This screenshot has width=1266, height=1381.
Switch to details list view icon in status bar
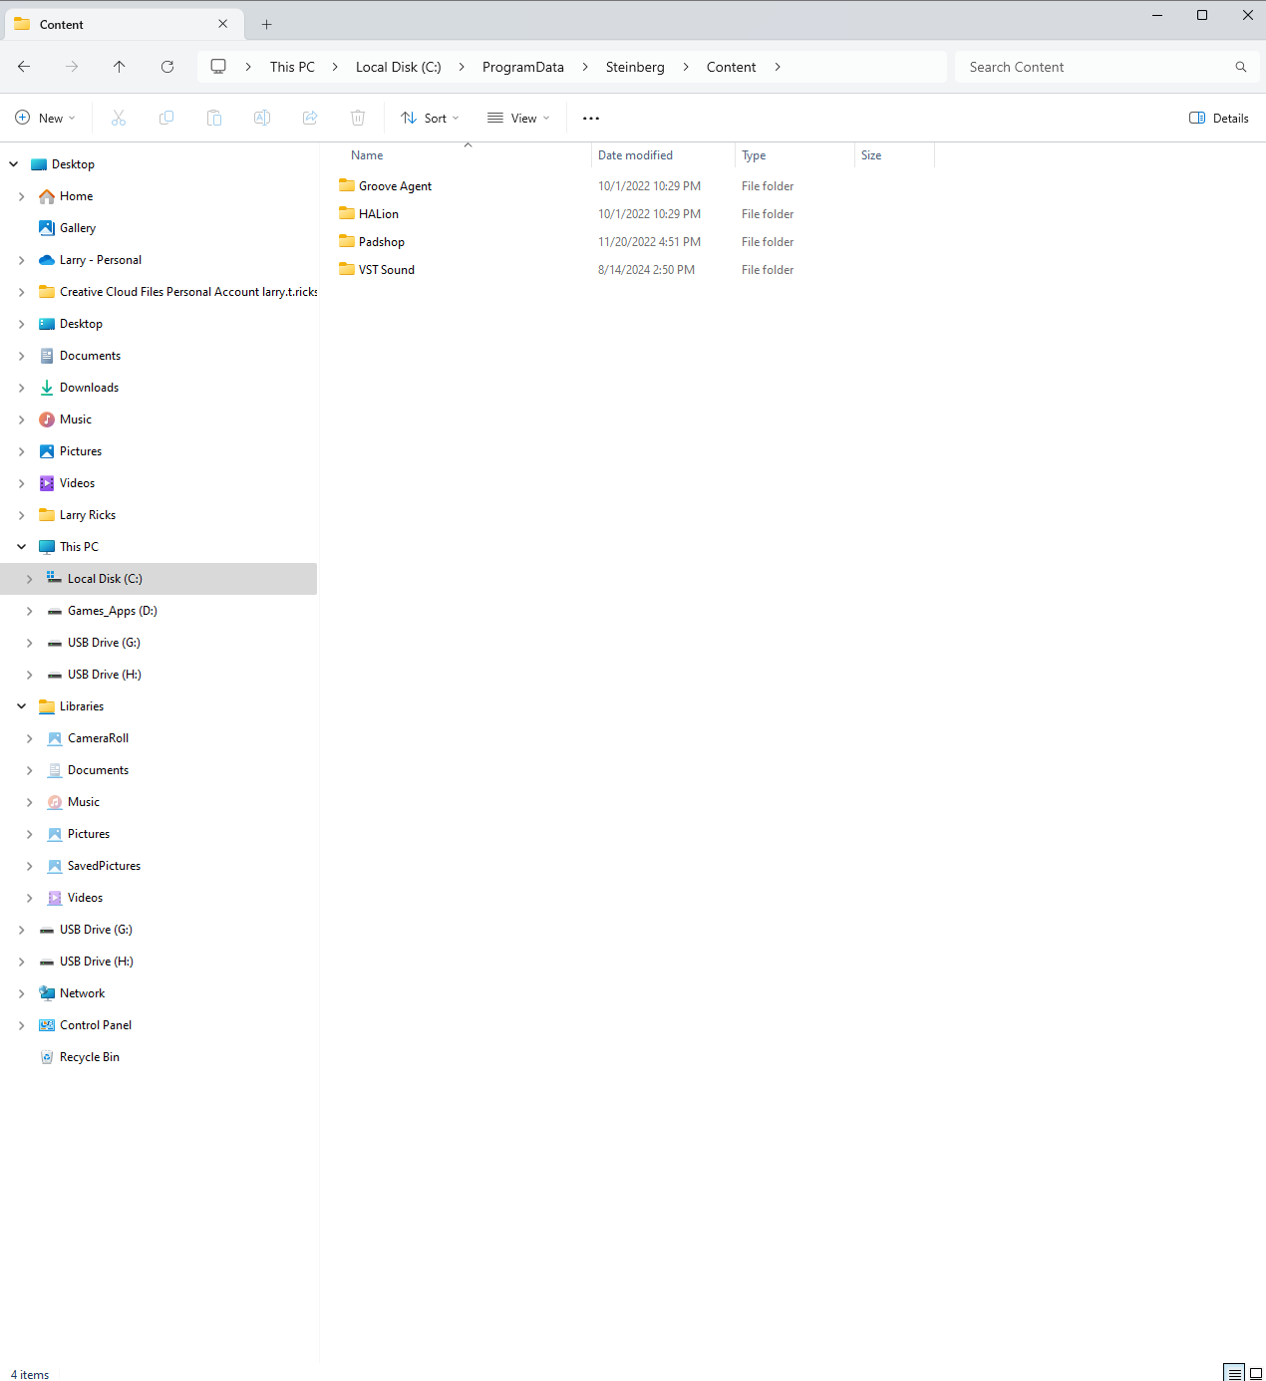pos(1234,1373)
